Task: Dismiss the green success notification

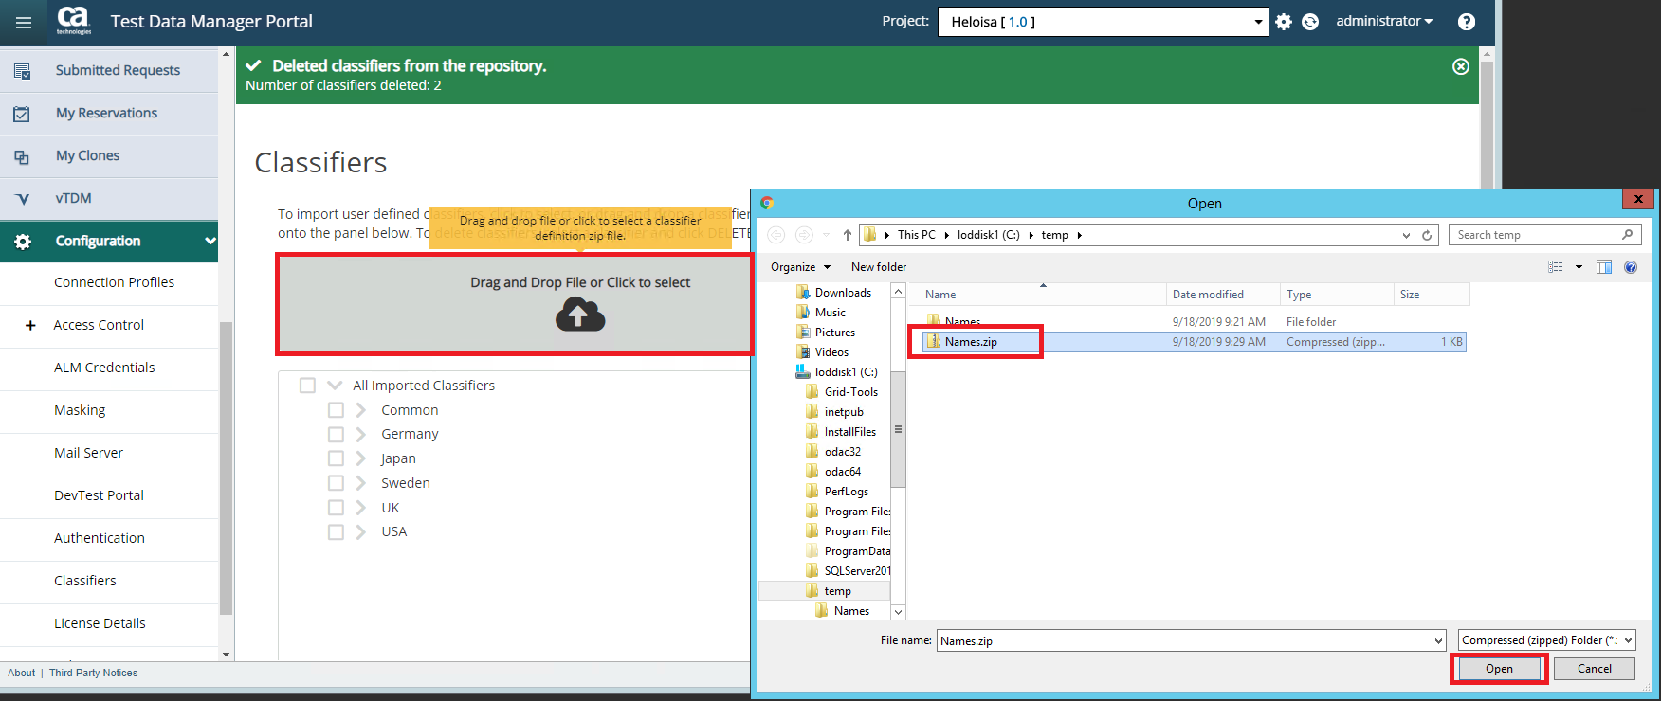Action: [x=1461, y=66]
